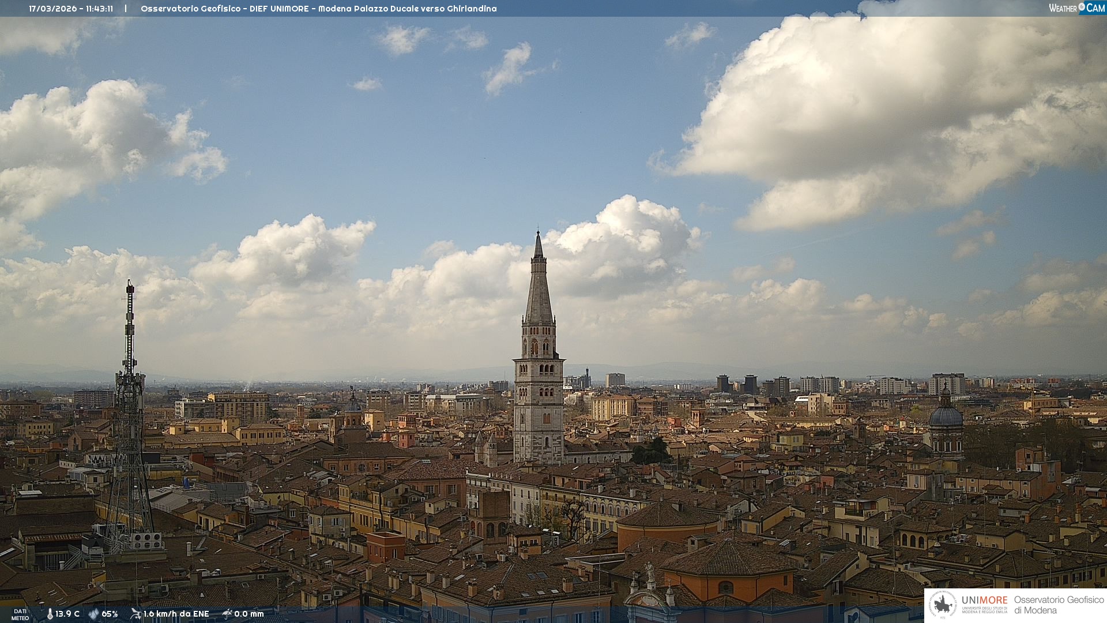Click the 1.6 km/h da ENE wind reading
The width and height of the screenshot is (1107, 623).
(176, 614)
